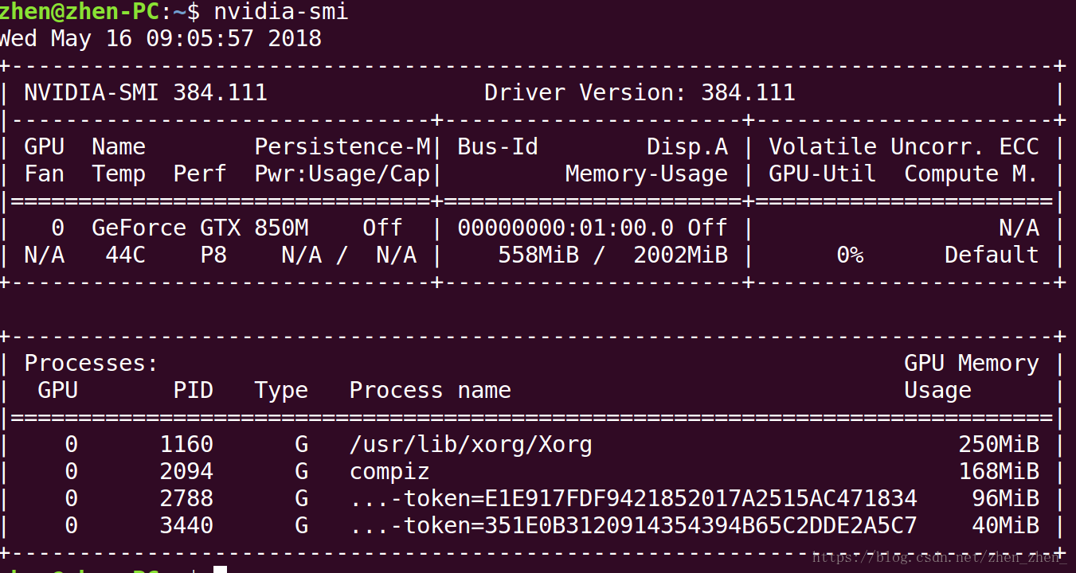This screenshot has height=573, width=1076.
Task: Click 'Driver Version: 384.111' text
Action: pyautogui.click(x=640, y=92)
